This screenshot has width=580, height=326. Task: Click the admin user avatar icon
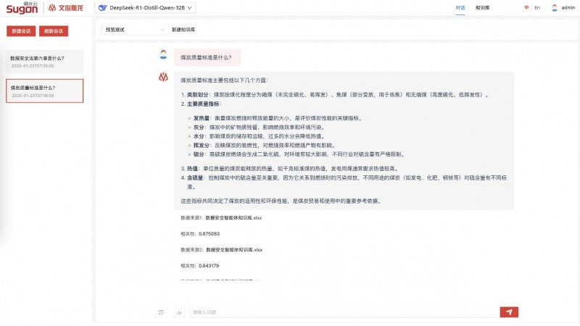coord(554,7)
